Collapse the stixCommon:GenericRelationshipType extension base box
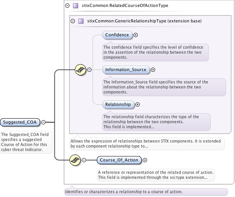Viewport: 235px width, 197px height. coord(73,21)
